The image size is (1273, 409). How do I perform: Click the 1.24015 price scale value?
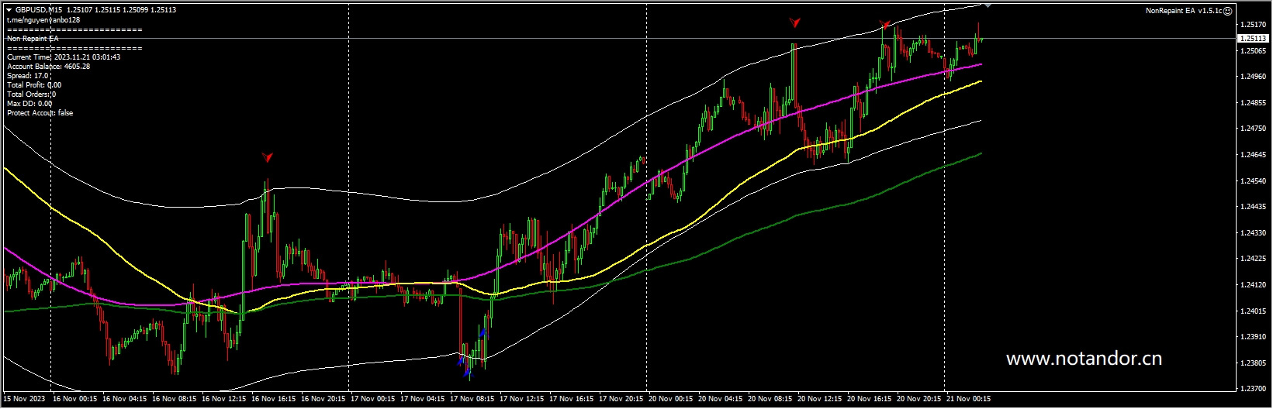click(1254, 311)
